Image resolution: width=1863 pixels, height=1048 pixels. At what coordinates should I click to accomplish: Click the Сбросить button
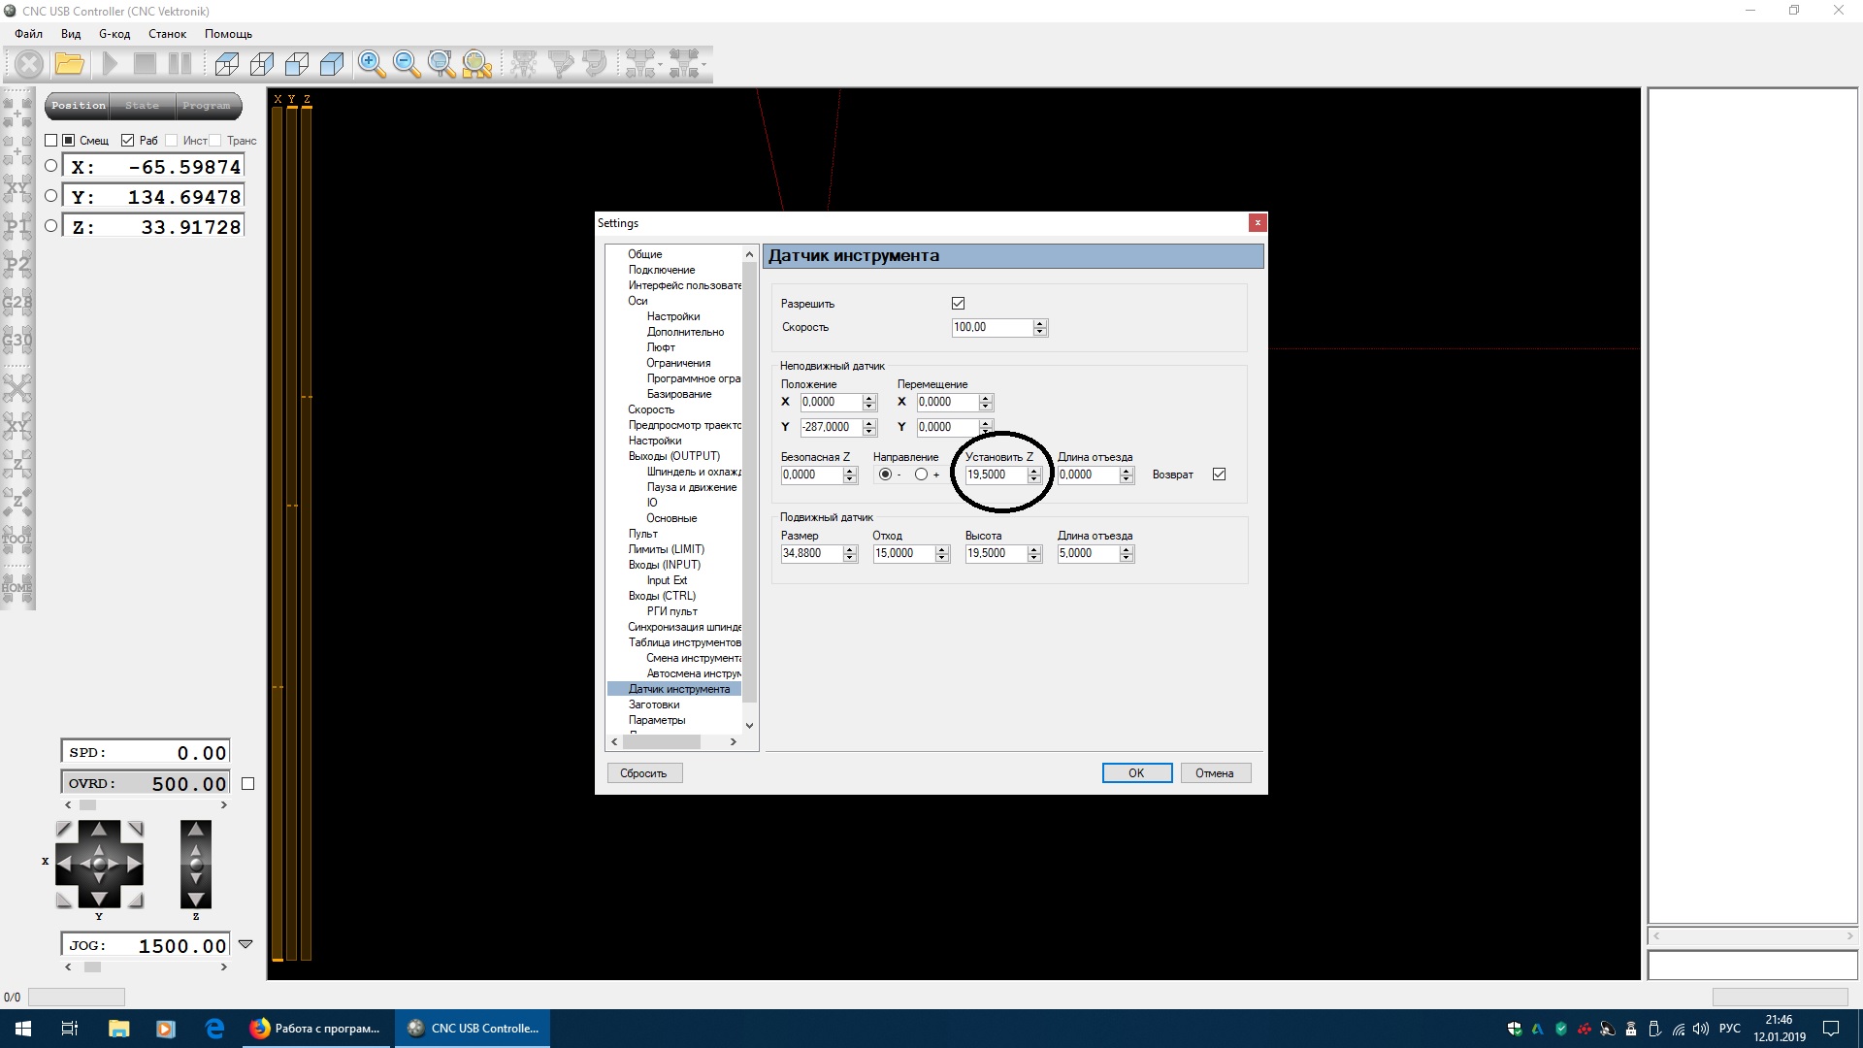pos(644,773)
